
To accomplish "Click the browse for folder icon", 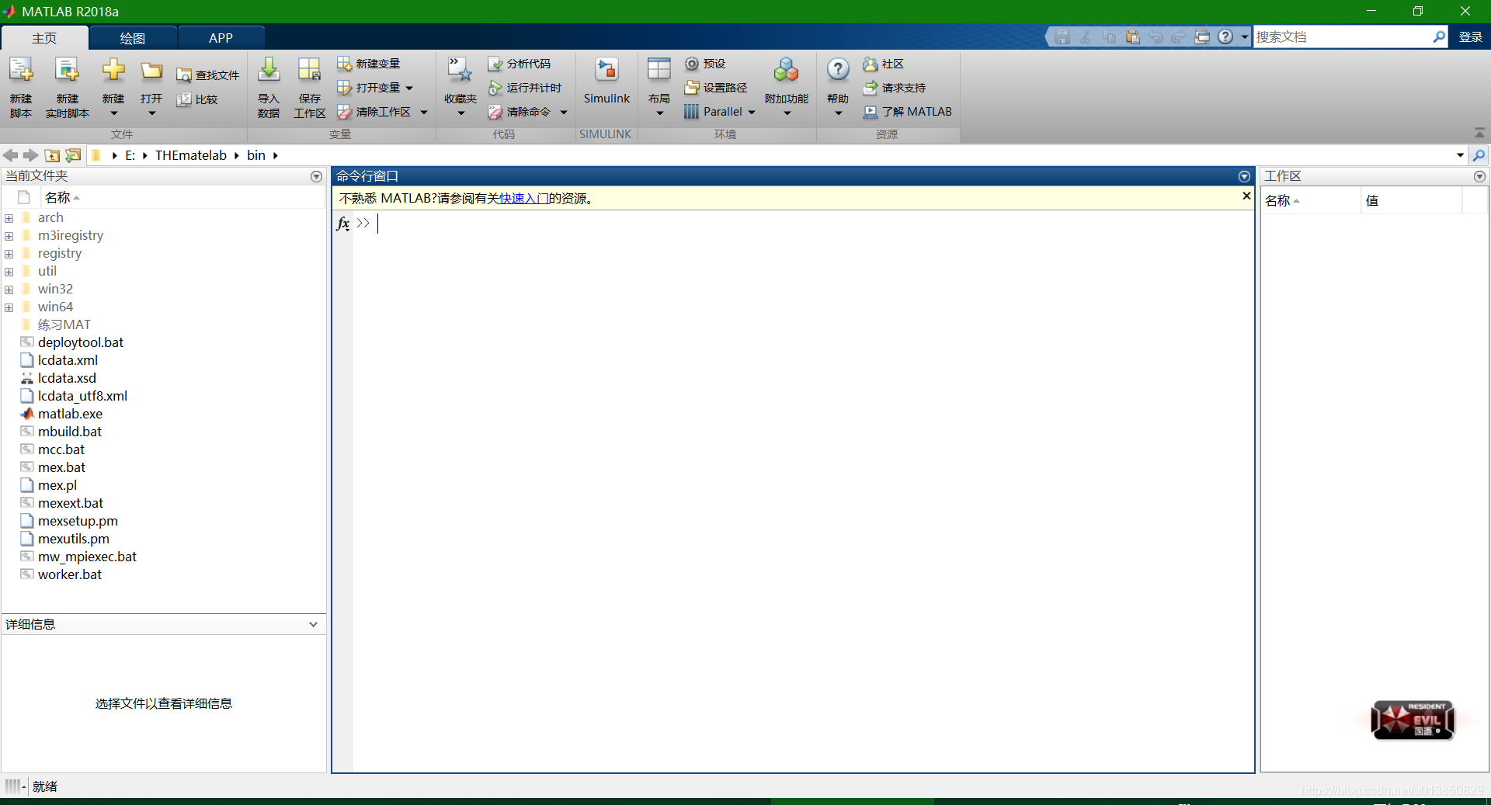I will [x=73, y=155].
